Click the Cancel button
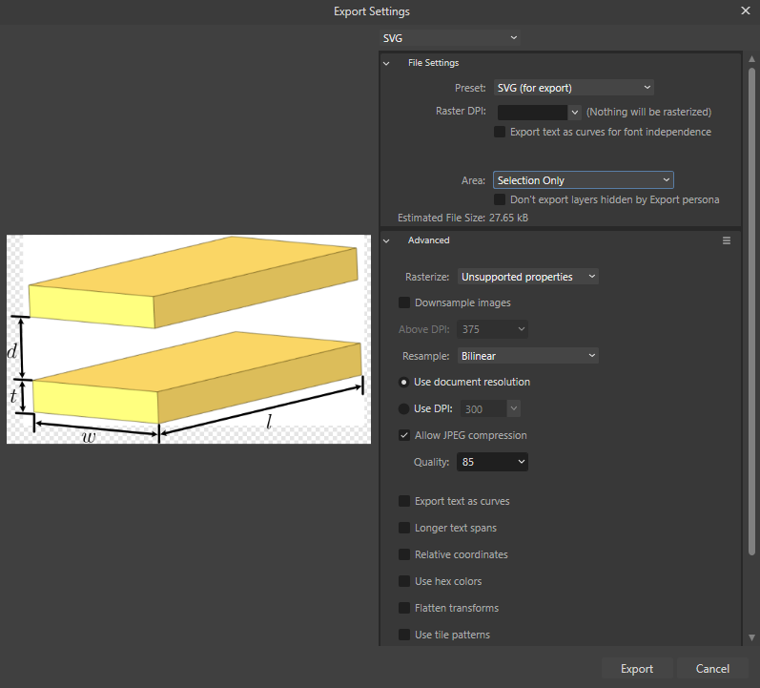Image resolution: width=760 pixels, height=688 pixels. pyautogui.click(x=712, y=669)
